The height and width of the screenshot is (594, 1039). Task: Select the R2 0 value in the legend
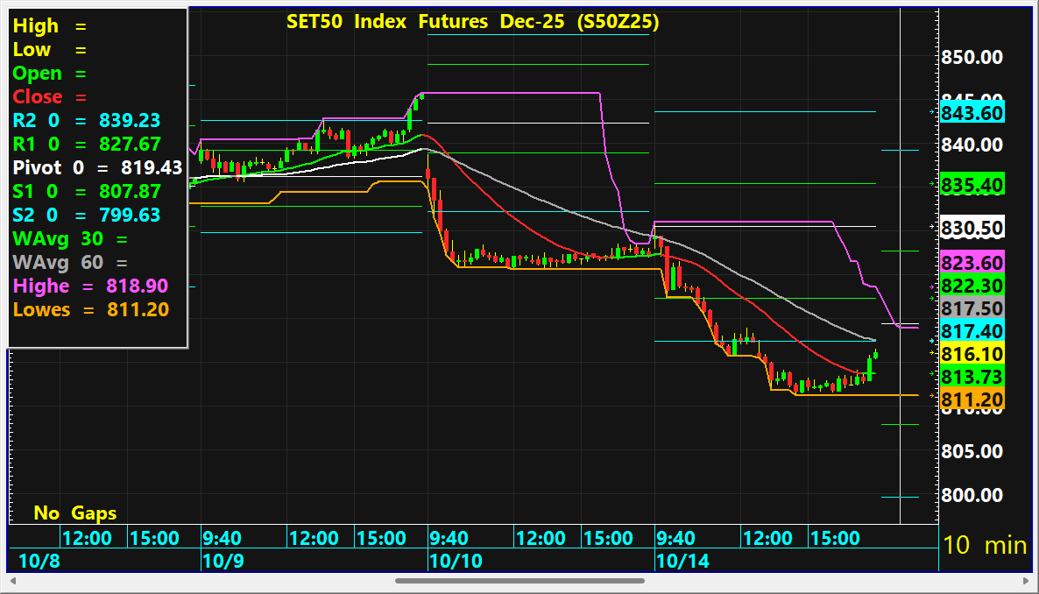pos(130,120)
